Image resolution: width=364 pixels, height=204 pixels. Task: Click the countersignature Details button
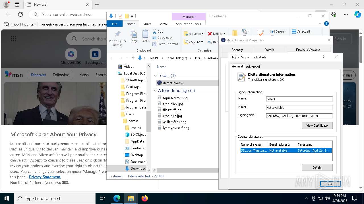pyautogui.click(x=317, y=167)
